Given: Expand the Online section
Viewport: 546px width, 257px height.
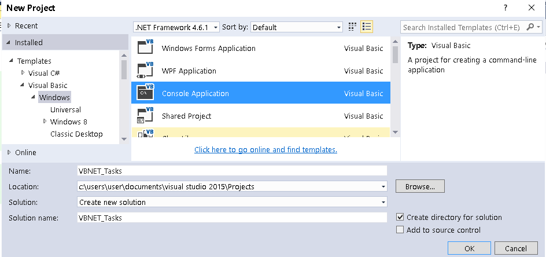Looking at the screenshot, I should point(9,152).
